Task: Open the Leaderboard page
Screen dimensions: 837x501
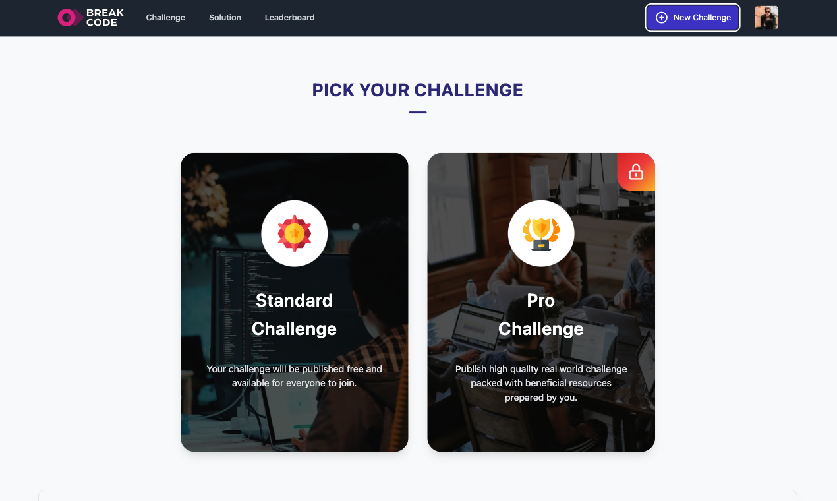Action: (x=289, y=18)
